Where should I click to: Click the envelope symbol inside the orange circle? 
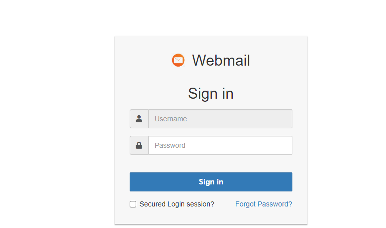point(178,60)
